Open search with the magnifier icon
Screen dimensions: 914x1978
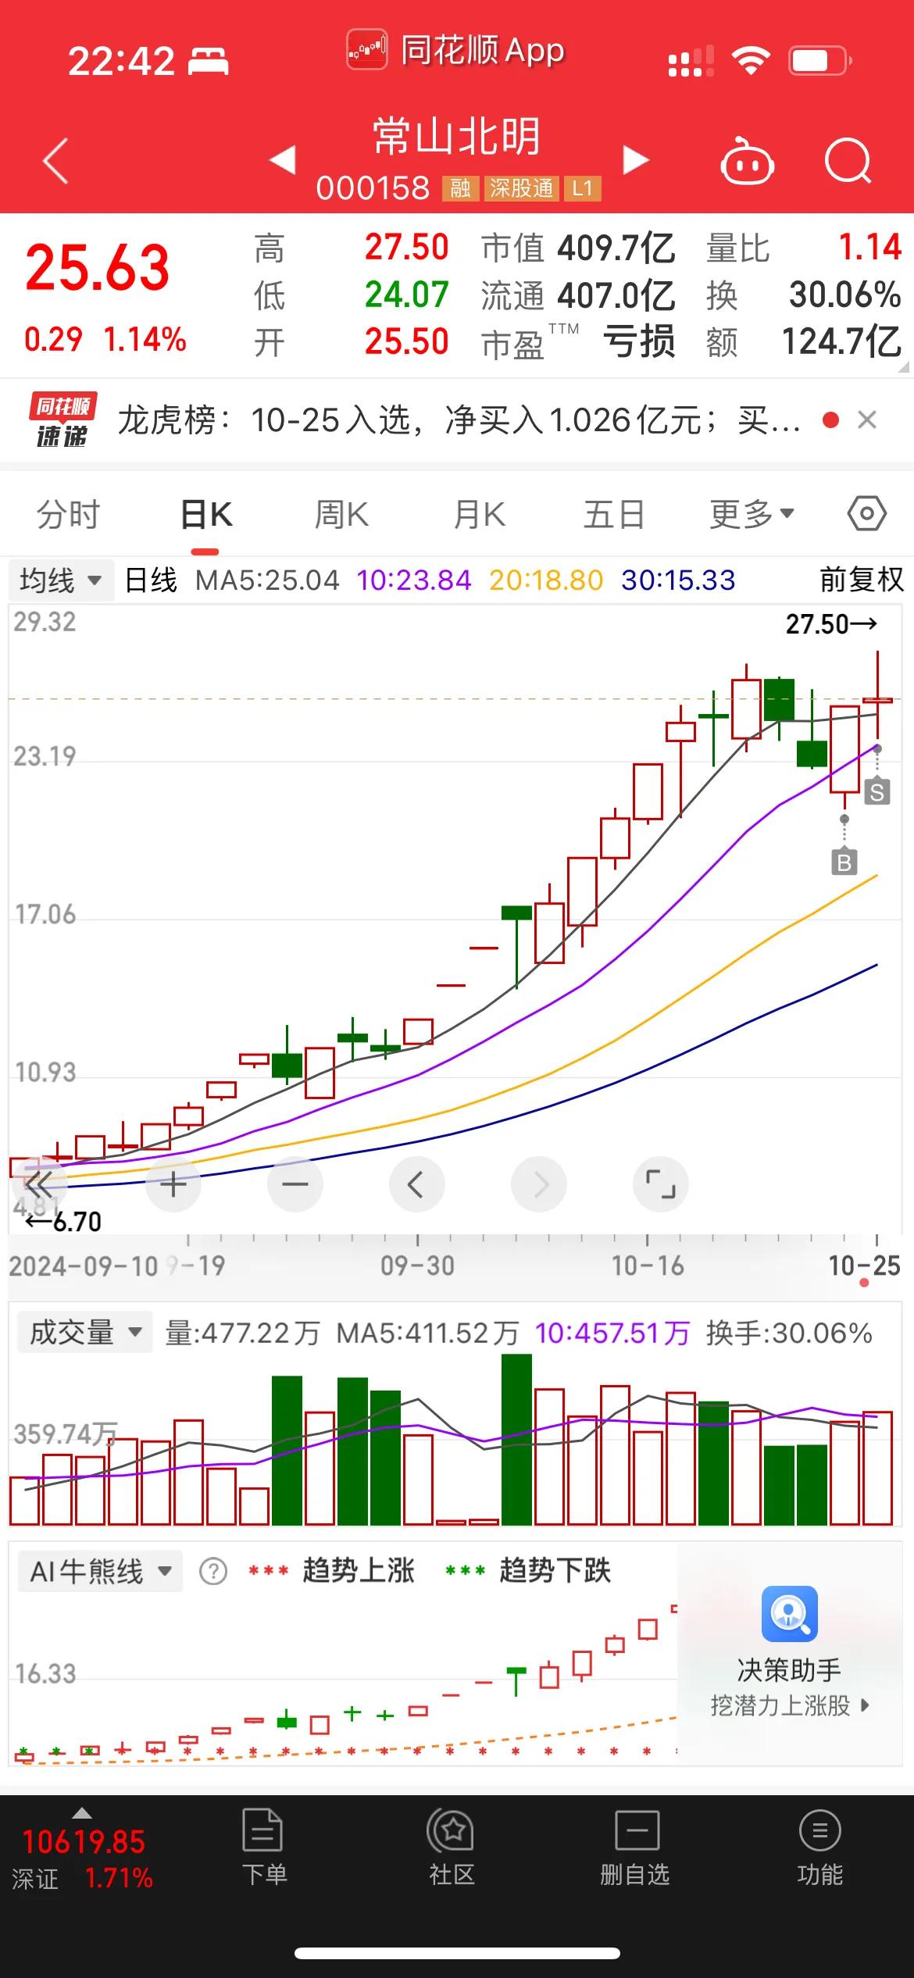coord(848,161)
